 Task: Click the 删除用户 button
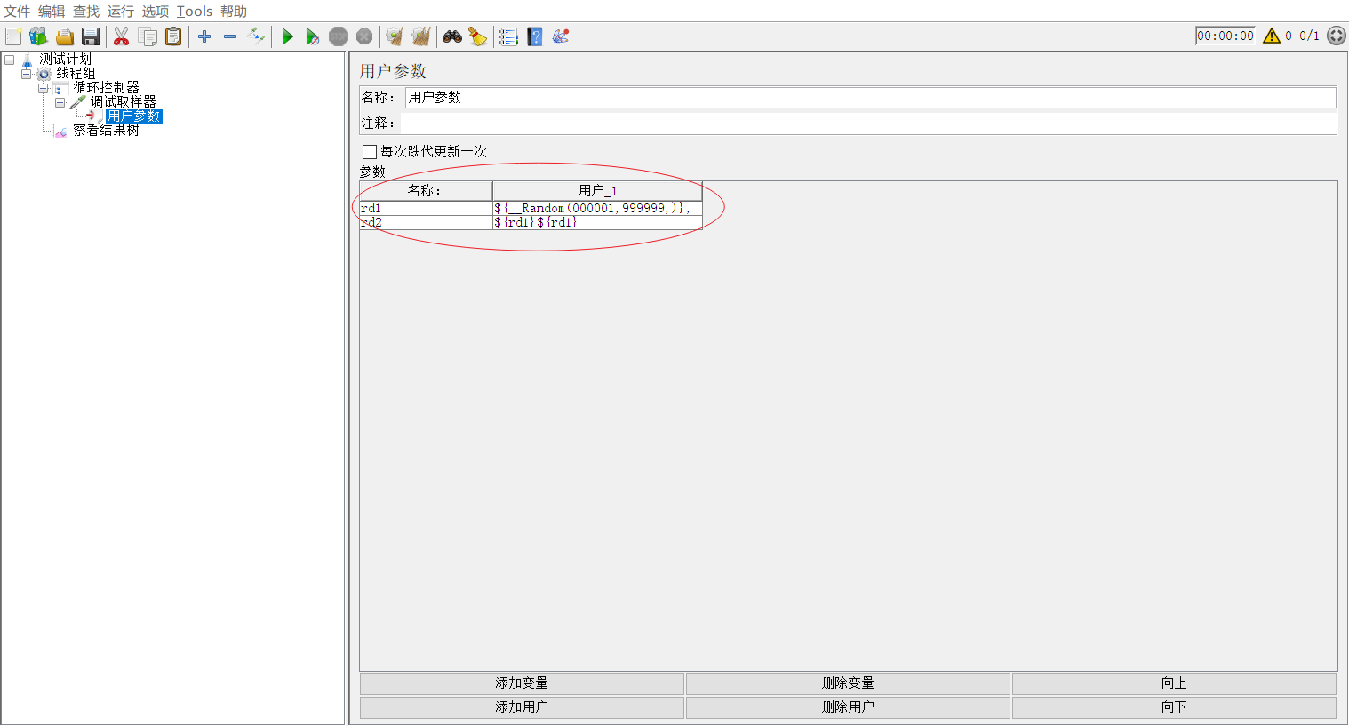(x=847, y=706)
